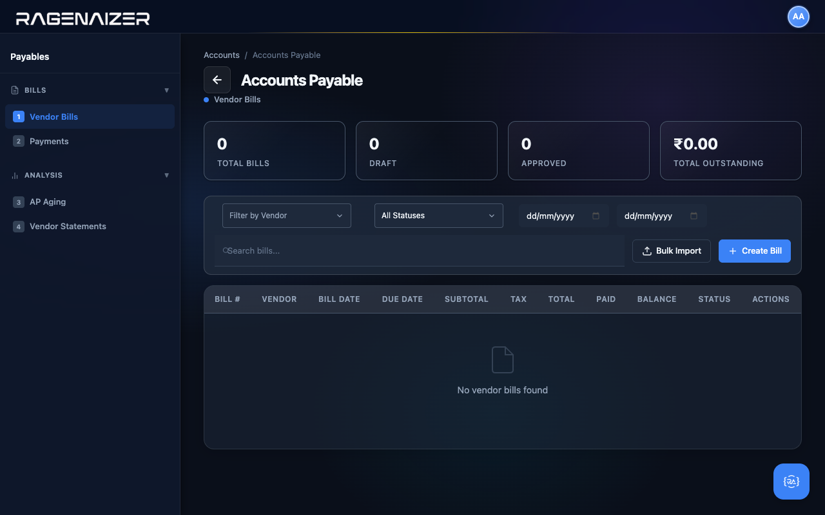Open the floating assistant button
The image size is (825, 515).
click(x=791, y=482)
